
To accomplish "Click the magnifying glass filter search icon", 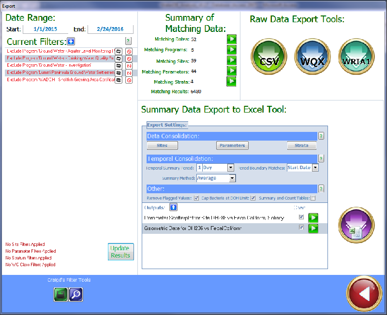I will [x=76, y=295].
